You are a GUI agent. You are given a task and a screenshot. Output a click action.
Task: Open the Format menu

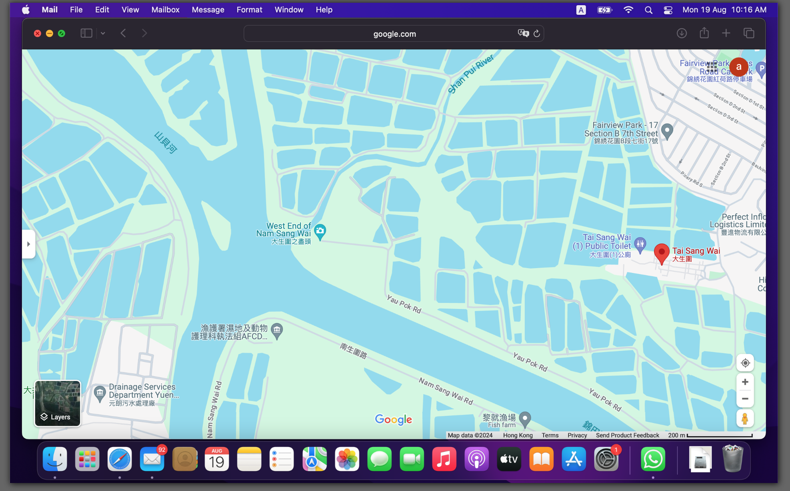pos(249,10)
